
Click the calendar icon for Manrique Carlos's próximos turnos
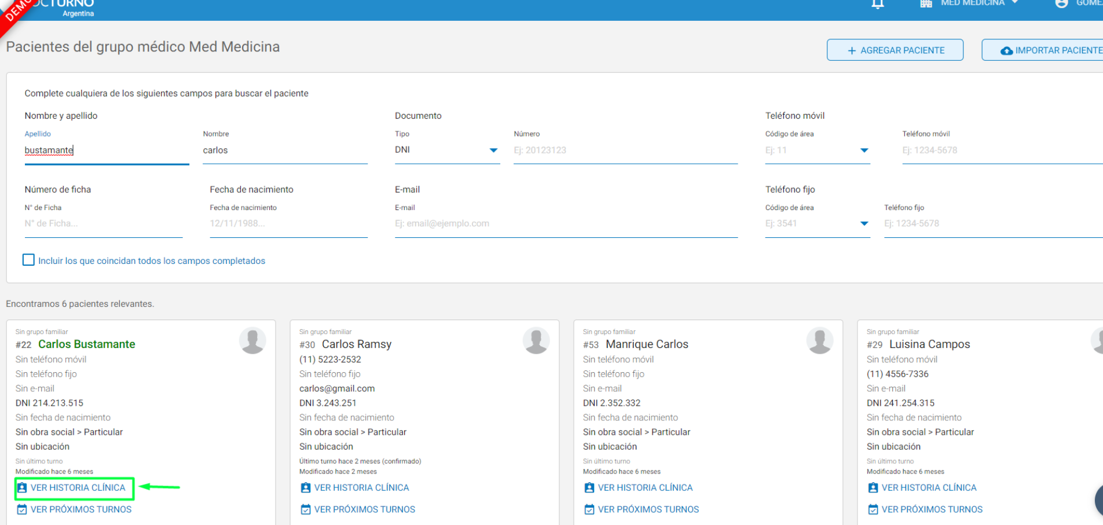point(589,509)
